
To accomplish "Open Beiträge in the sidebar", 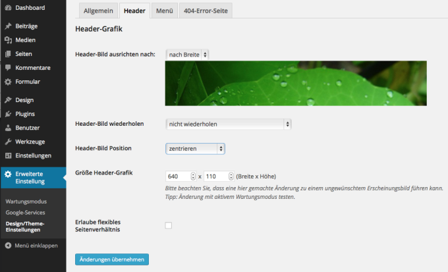I will (x=26, y=26).
